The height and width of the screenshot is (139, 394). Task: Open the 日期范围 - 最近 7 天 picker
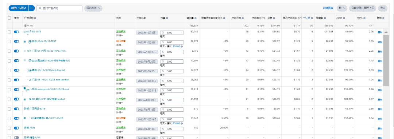[363, 8]
